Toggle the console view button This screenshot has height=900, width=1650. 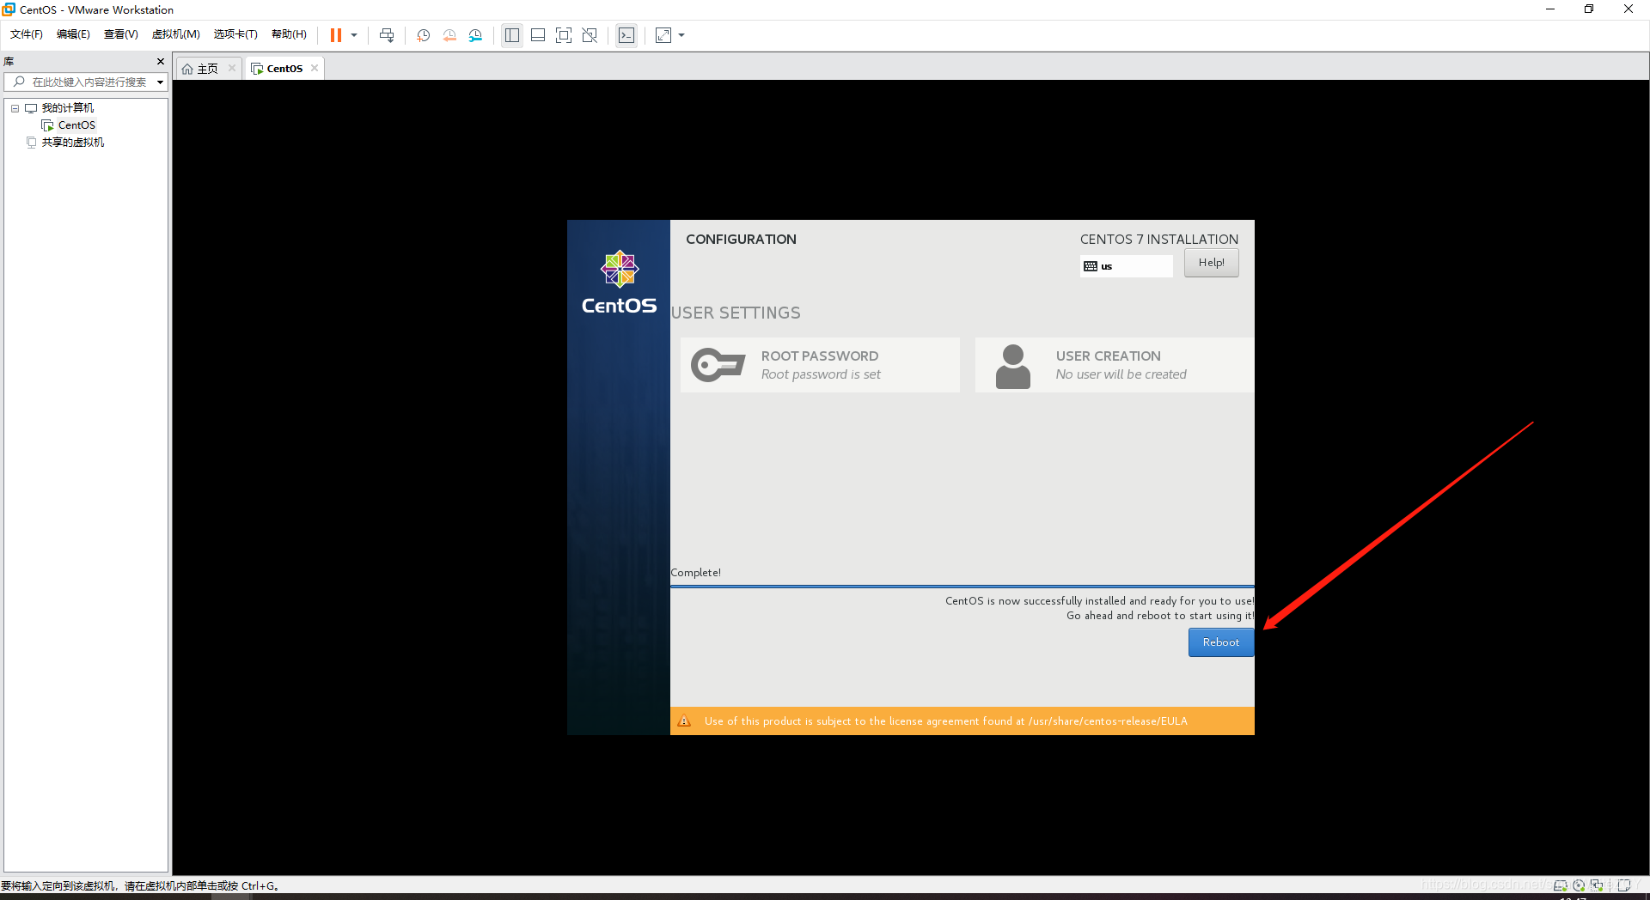tap(626, 35)
